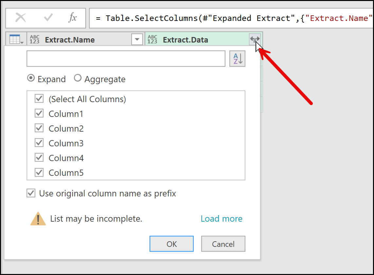Select the Expand radio button
The image size is (374, 275).
coord(31,79)
